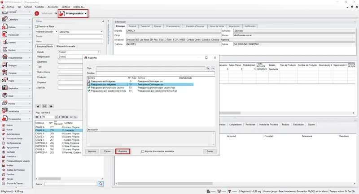Screen dimensions: 359x194
Task: Open the Estado filter dropdown
Action: click(79, 52)
